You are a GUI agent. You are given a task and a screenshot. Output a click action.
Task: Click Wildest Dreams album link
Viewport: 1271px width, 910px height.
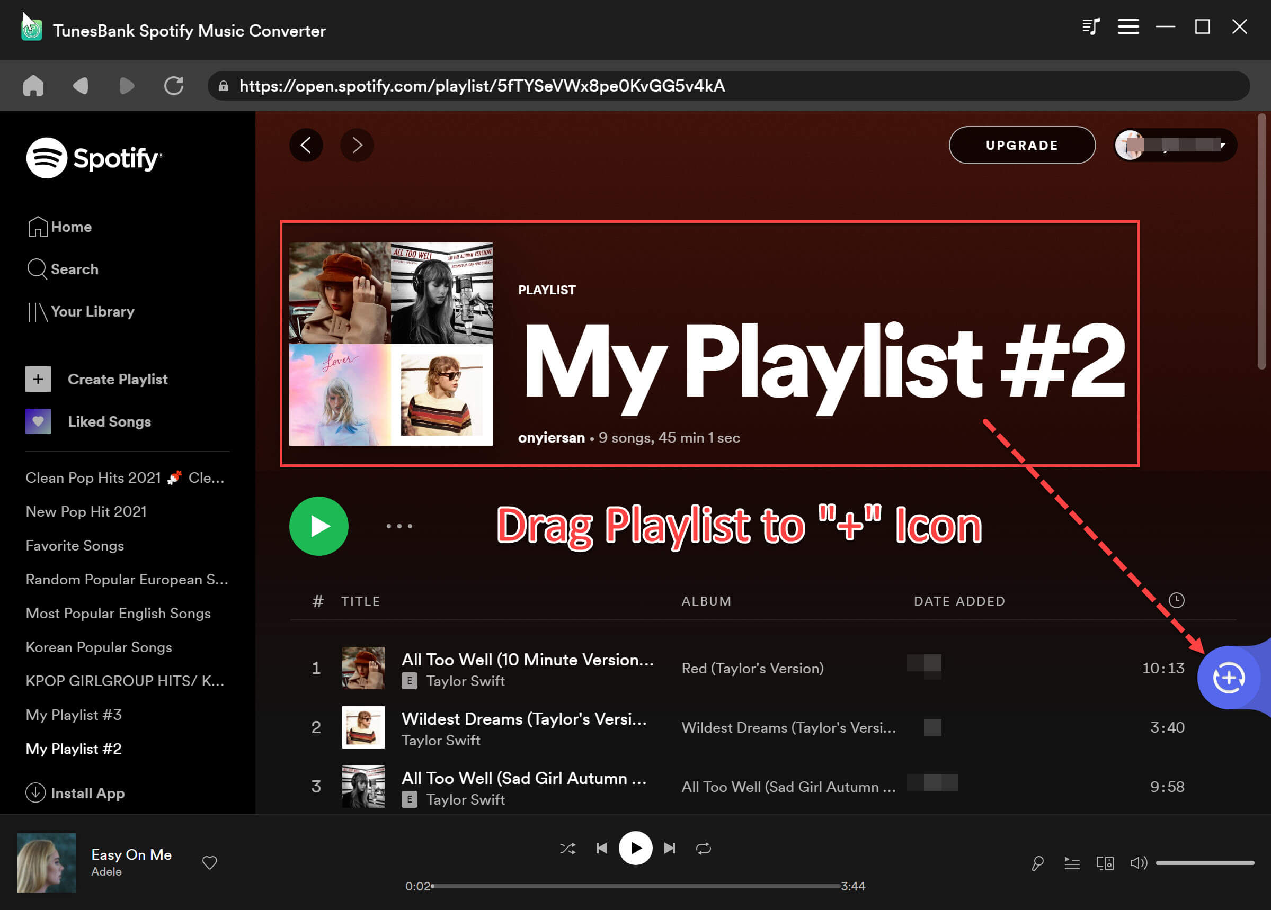click(x=788, y=727)
